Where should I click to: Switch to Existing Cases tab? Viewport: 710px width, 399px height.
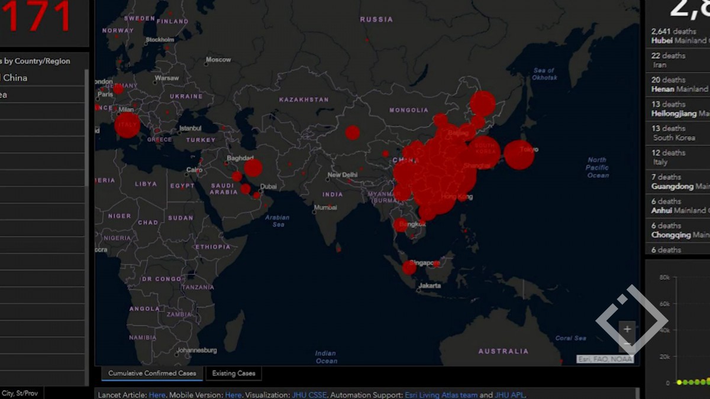(x=234, y=374)
